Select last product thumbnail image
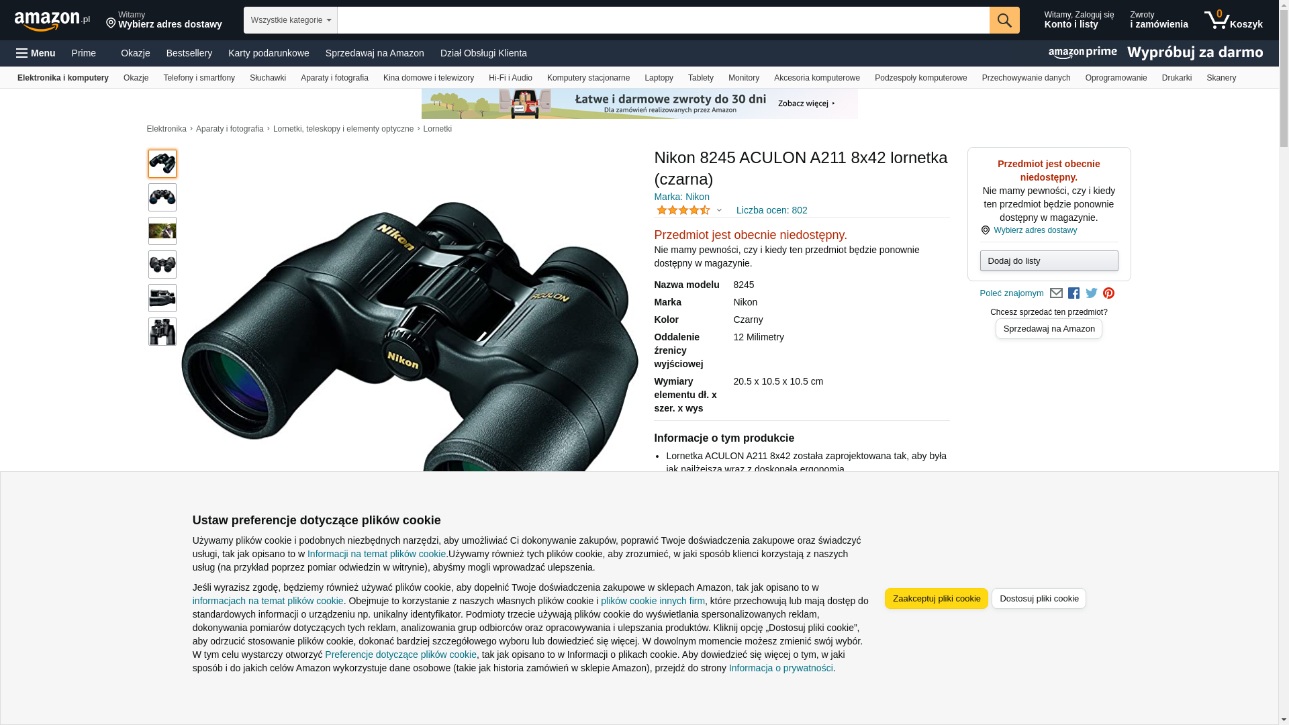This screenshot has width=1289, height=725. (x=162, y=332)
